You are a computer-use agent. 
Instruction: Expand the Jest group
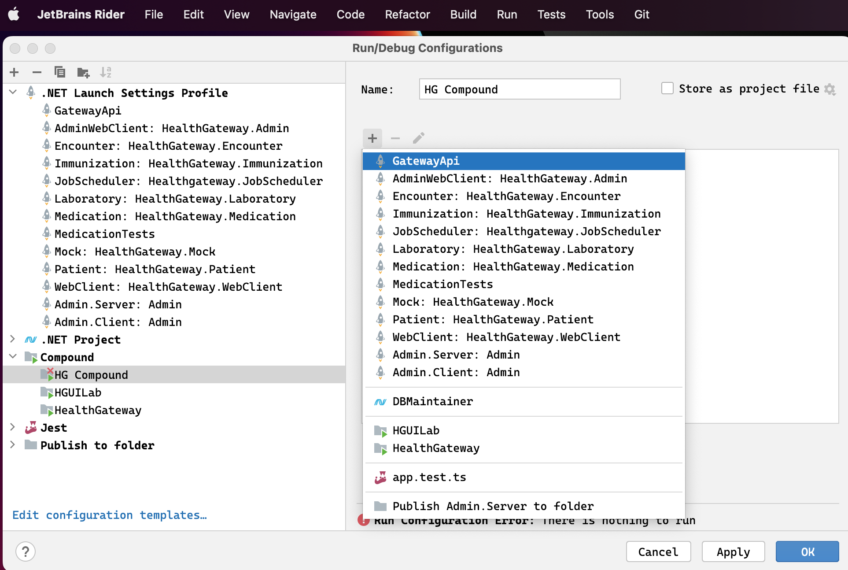point(13,427)
